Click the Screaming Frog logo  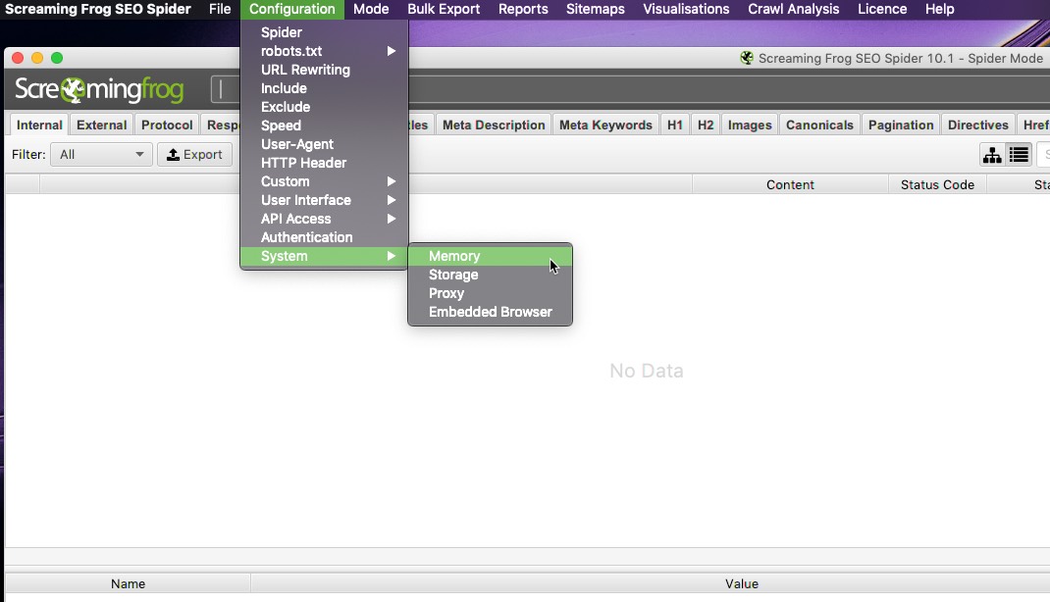pos(99,91)
